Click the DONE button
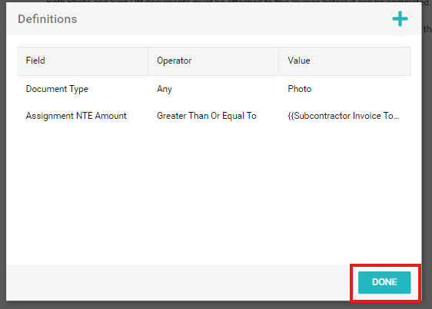Screen dimensions: 432x309 click(384, 282)
